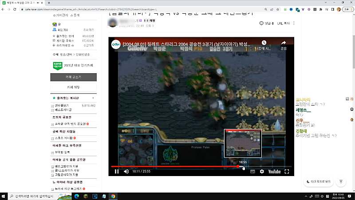Mute the video with speaker icon
The height and width of the screenshot is (200, 355).
pos(126,172)
